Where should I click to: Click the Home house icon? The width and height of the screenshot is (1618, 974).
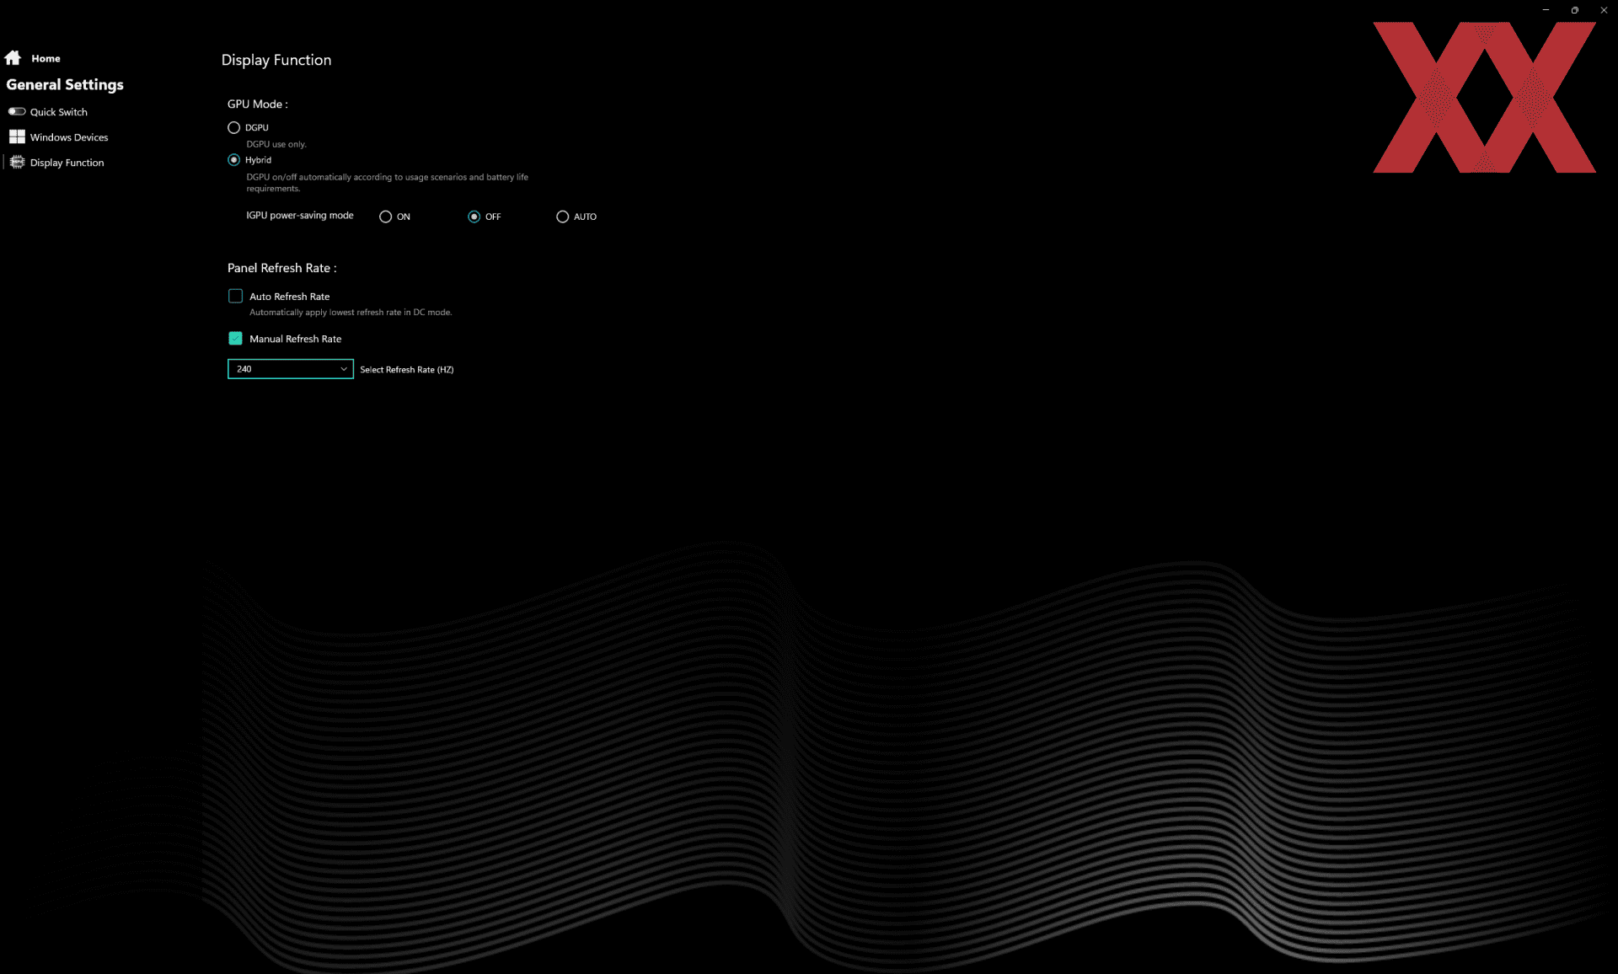pos(13,57)
